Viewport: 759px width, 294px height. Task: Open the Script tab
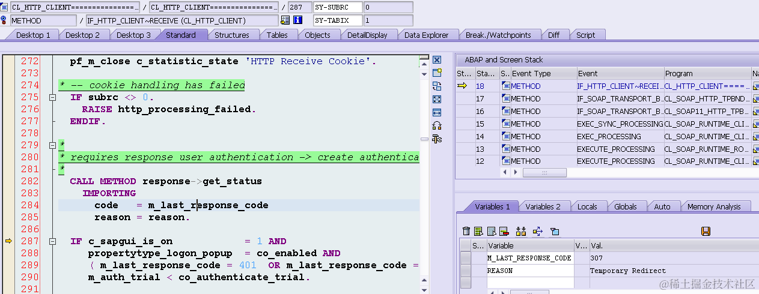[x=585, y=35]
